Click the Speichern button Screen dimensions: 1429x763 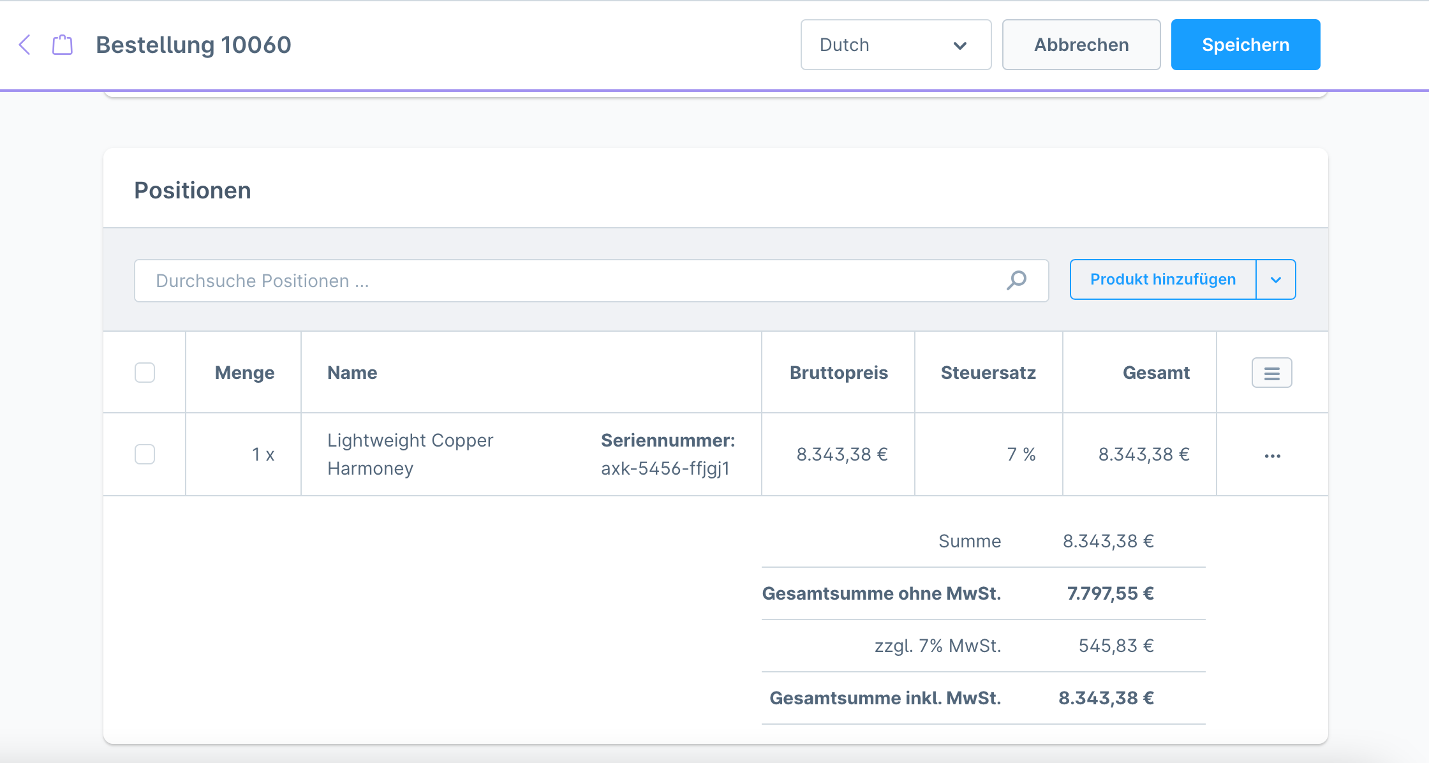(1245, 45)
